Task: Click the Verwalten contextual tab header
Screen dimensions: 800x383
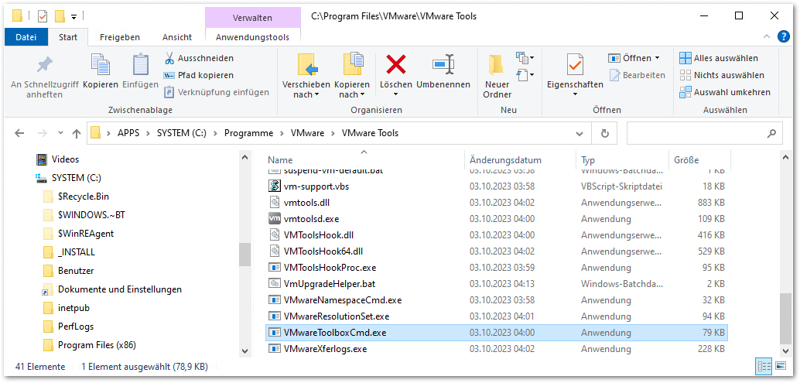Action: click(252, 18)
